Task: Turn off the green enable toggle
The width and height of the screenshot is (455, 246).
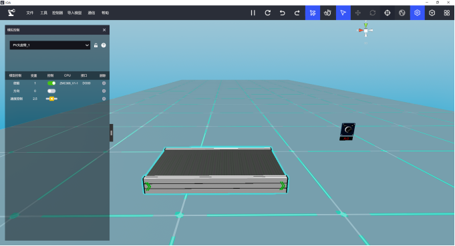Action: 51,83
